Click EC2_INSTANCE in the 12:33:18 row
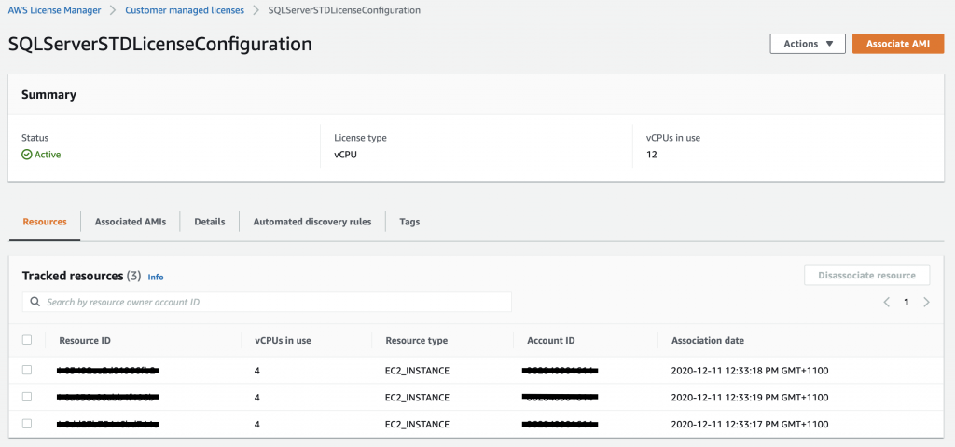Image resolution: width=955 pixels, height=447 pixels. [417, 371]
